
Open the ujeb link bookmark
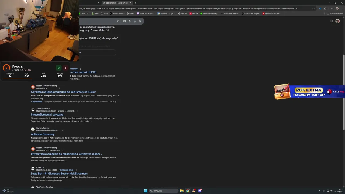pyautogui.click(x=183, y=13)
